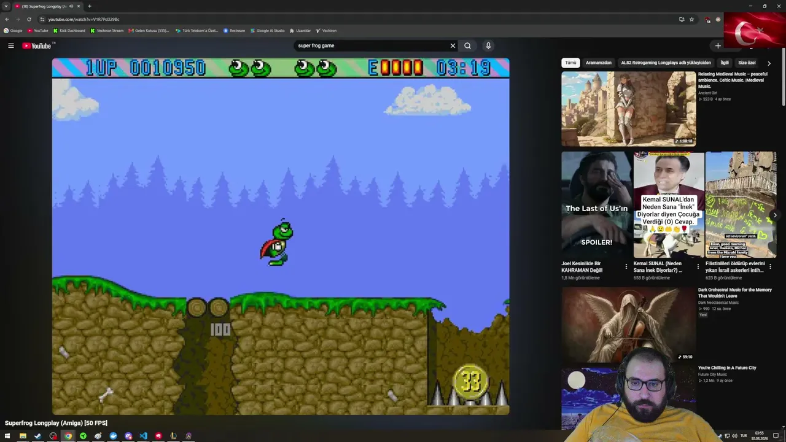The height and width of the screenshot is (442, 786).
Task: Go to YouTube home via the logo
Action: tap(37, 46)
